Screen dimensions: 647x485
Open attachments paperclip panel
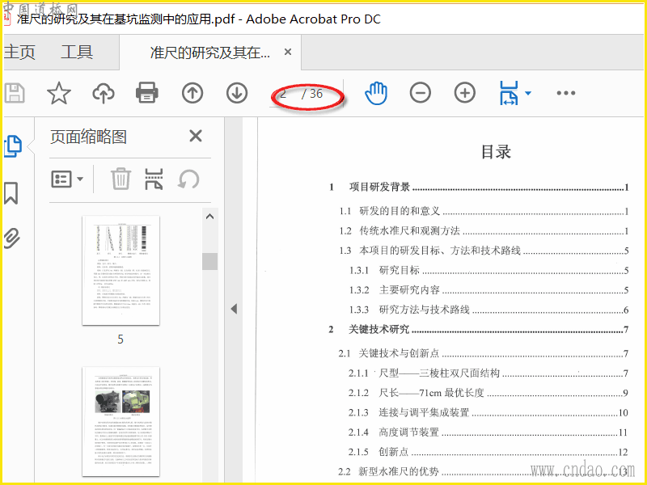click(12, 238)
